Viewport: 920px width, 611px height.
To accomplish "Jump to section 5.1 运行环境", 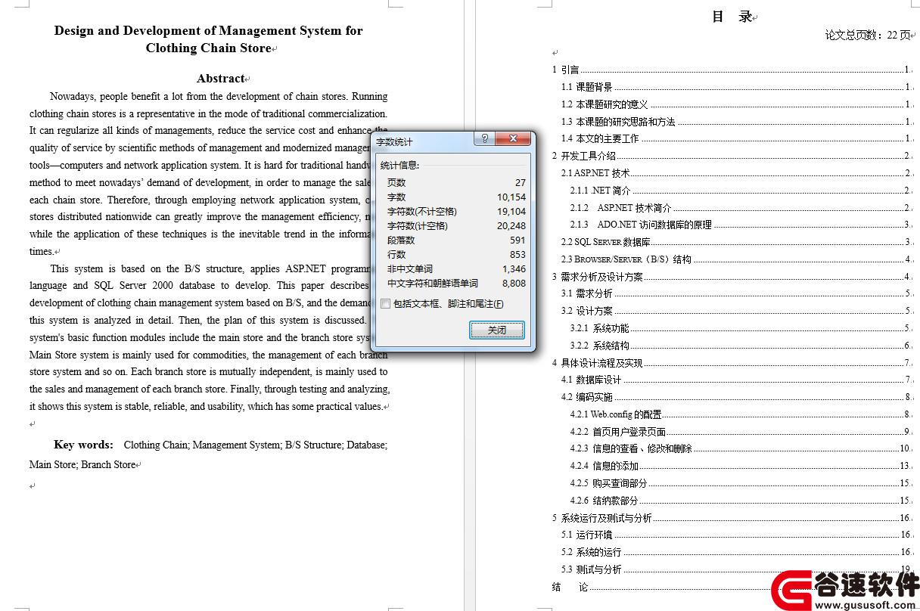I will (x=736, y=535).
